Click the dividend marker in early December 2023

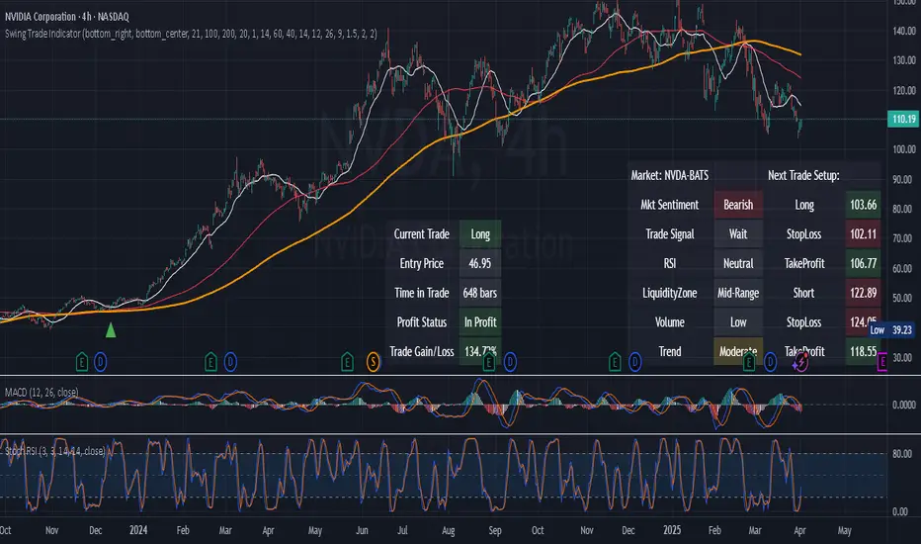click(x=101, y=362)
